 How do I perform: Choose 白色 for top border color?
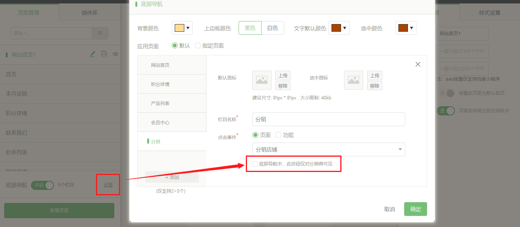point(273,28)
